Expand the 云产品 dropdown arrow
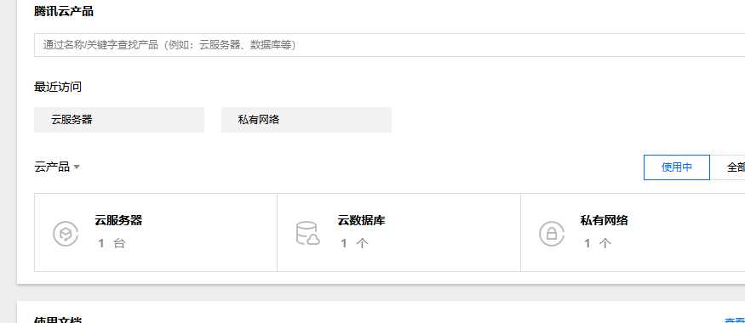Viewport: 745px width, 323px height. click(x=77, y=167)
